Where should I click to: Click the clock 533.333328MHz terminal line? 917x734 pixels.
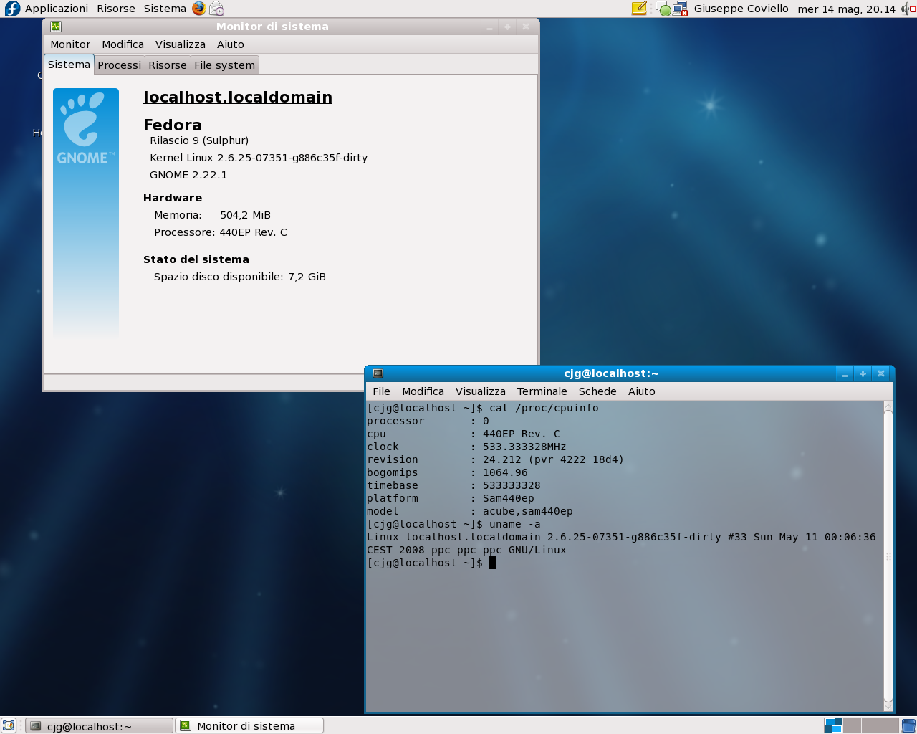coord(466,447)
